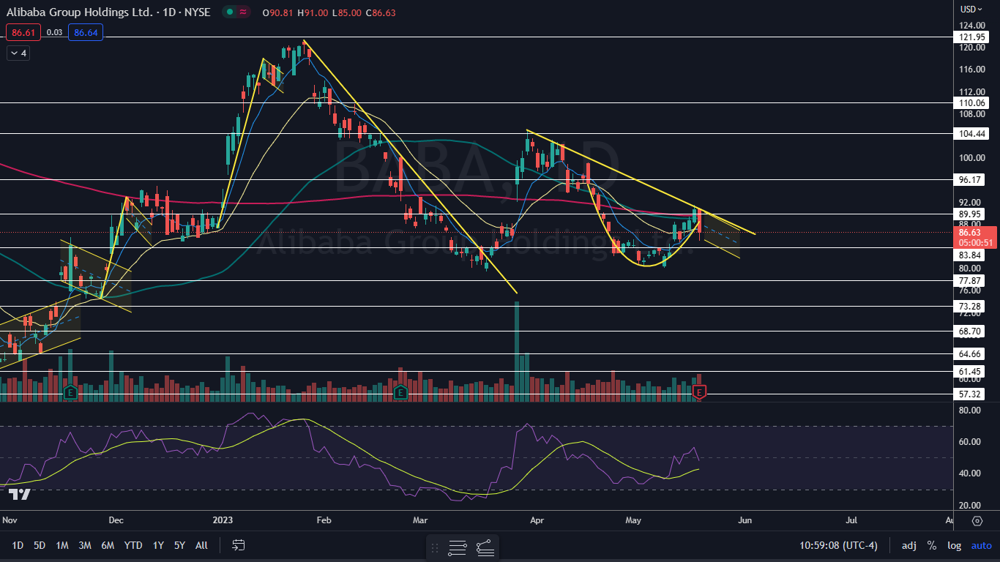Select the 5Y date range tab

[179, 545]
